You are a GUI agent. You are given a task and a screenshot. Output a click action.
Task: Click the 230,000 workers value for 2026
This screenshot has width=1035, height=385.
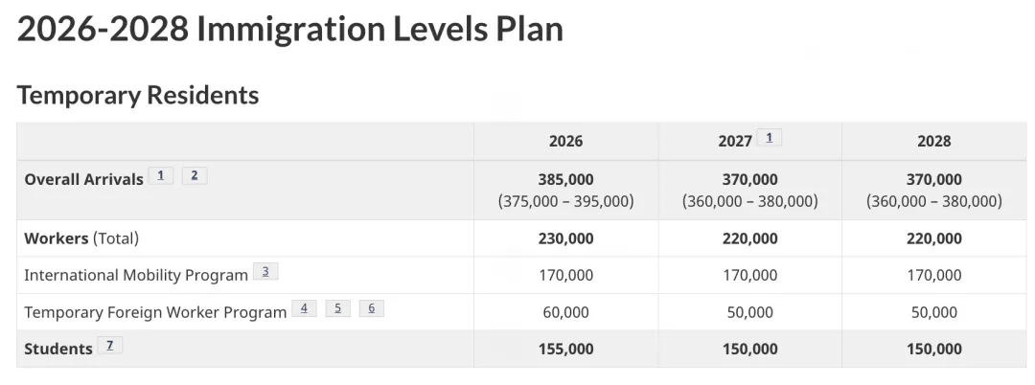tap(565, 238)
